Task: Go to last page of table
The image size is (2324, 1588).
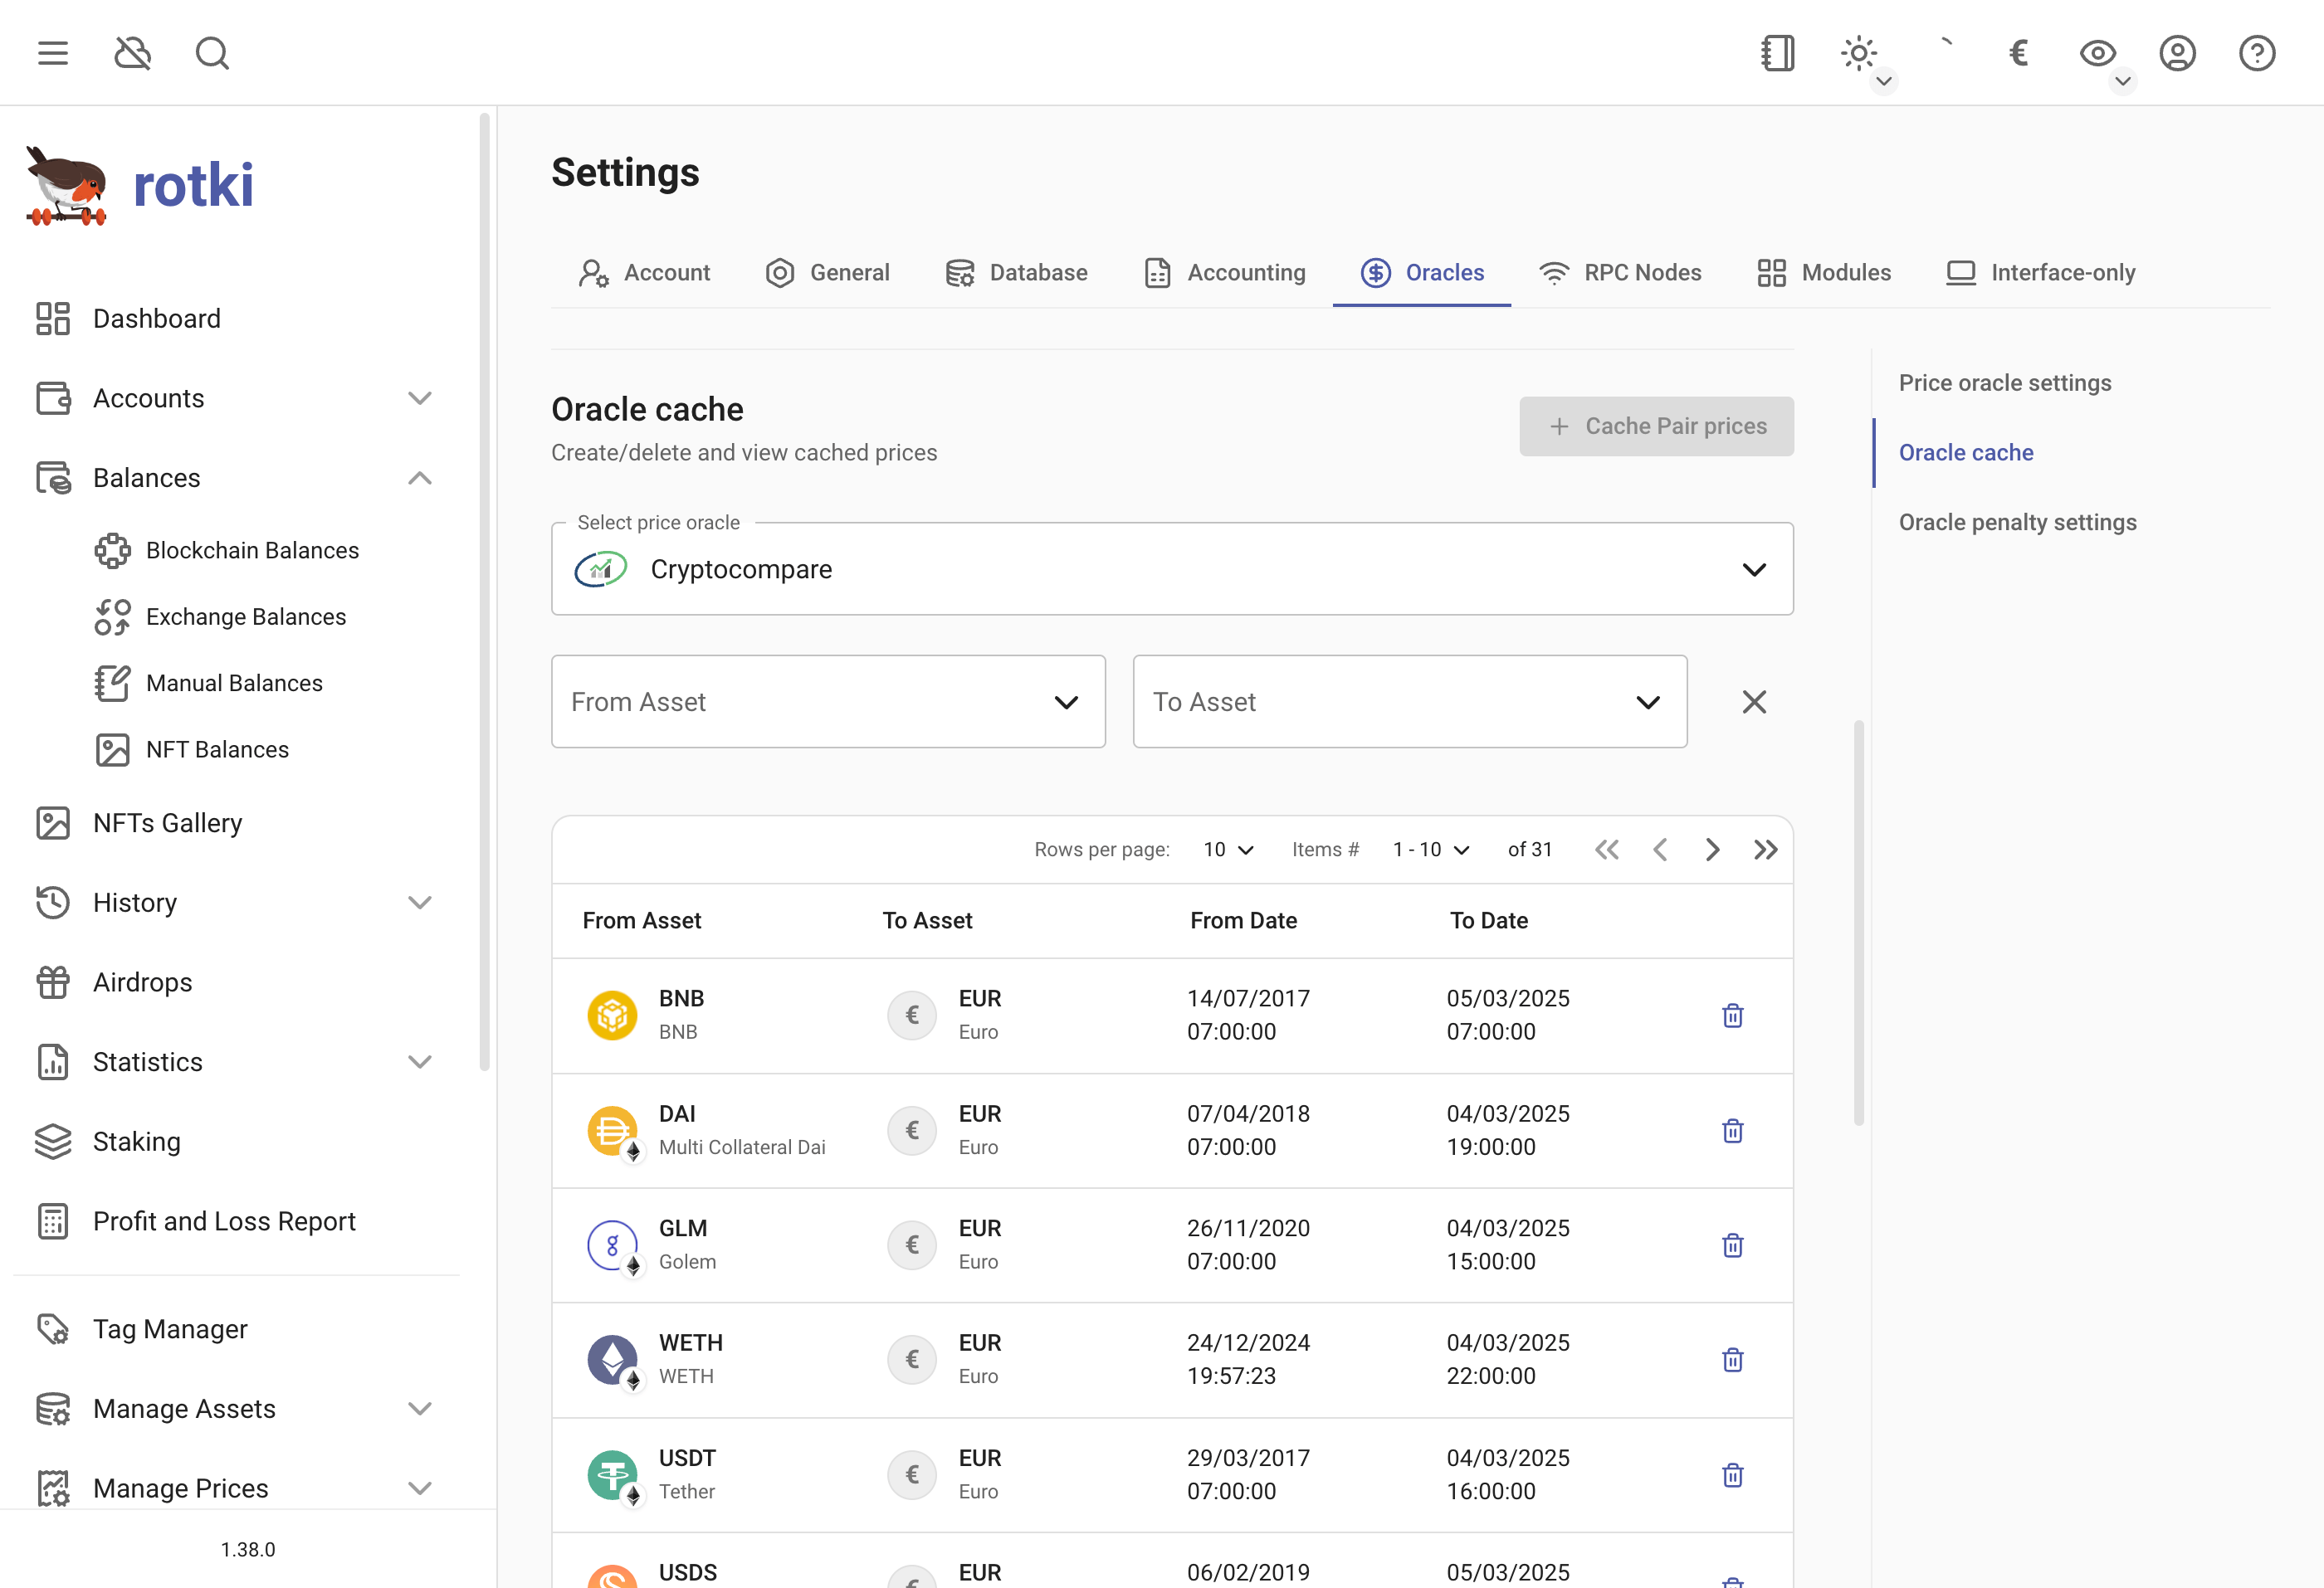Action: 1766,850
